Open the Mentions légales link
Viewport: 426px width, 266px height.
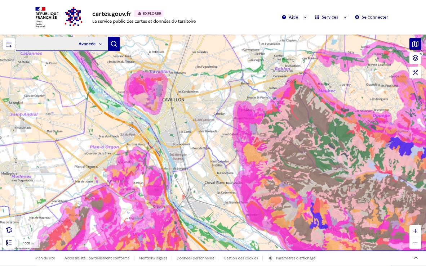click(153, 258)
